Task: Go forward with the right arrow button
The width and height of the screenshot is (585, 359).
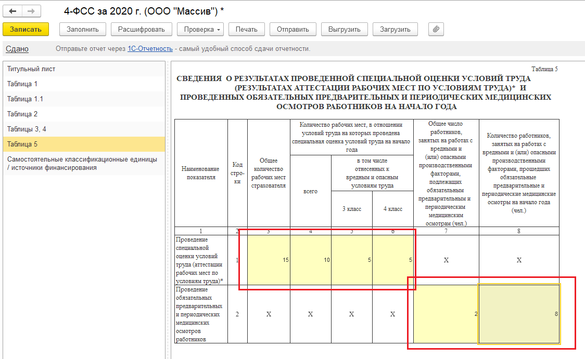Action: tap(31, 11)
